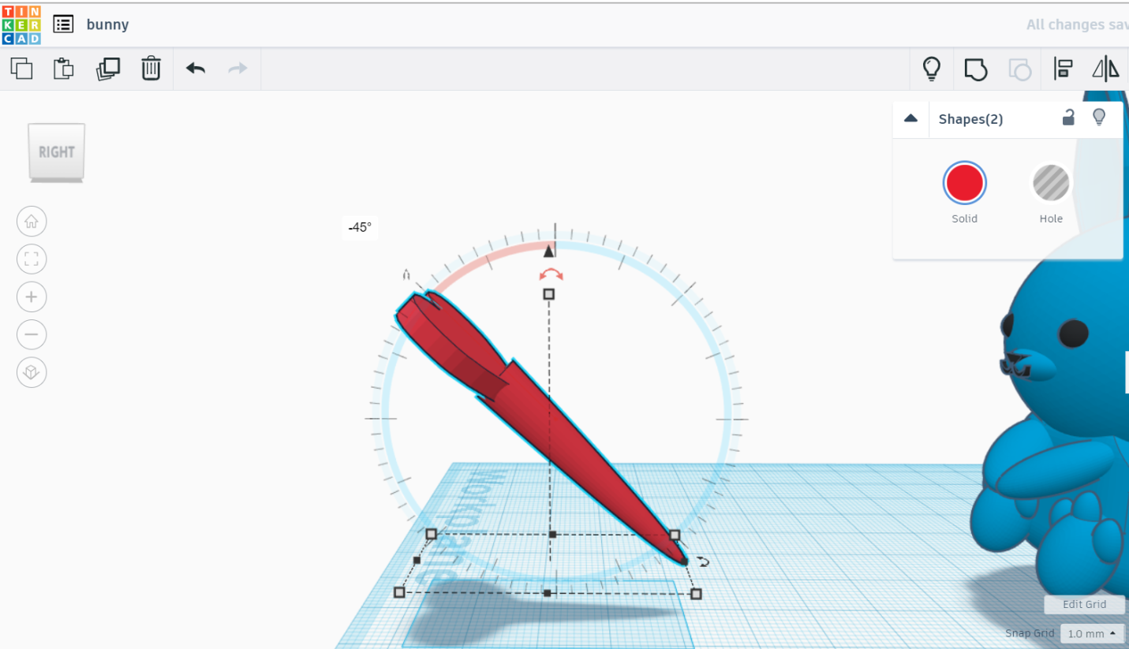Click the Home view button
The height and width of the screenshot is (649, 1129).
click(32, 222)
